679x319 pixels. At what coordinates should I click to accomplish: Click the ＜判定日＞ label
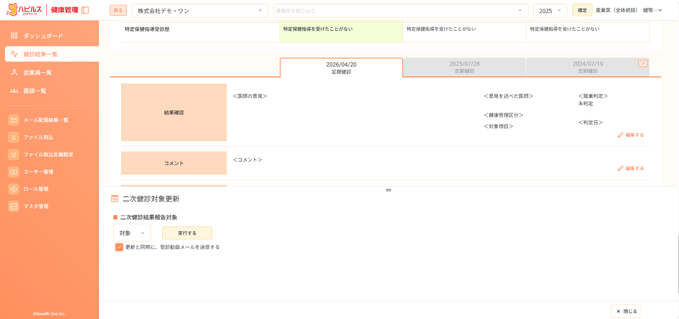point(591,122)
